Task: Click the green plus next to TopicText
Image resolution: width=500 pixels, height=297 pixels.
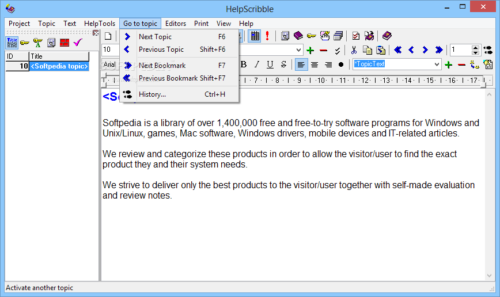Action: click(x=448, y=65)
